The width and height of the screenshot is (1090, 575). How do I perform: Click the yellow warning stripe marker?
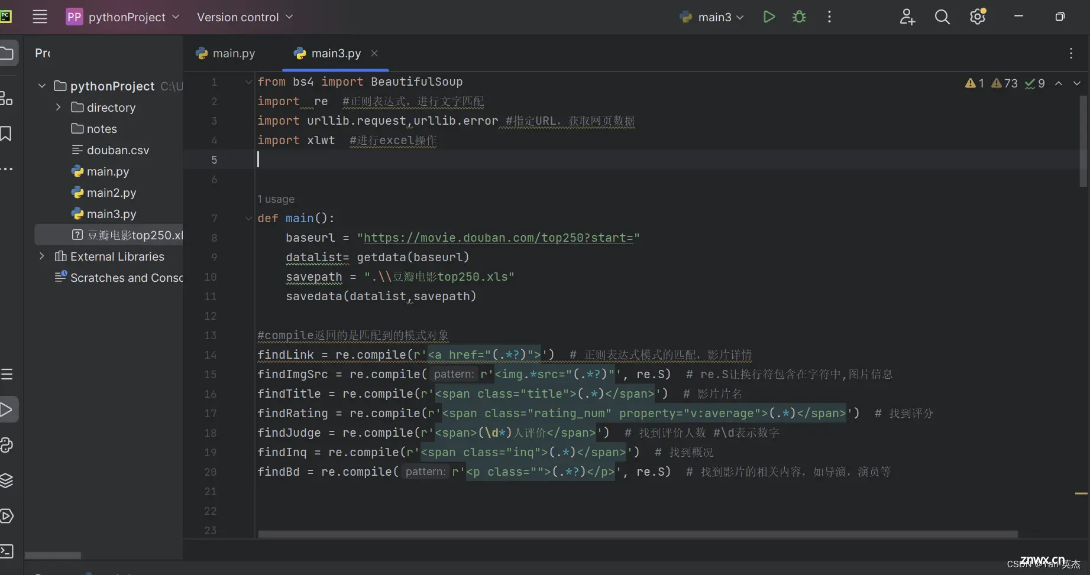(1082, 493)
